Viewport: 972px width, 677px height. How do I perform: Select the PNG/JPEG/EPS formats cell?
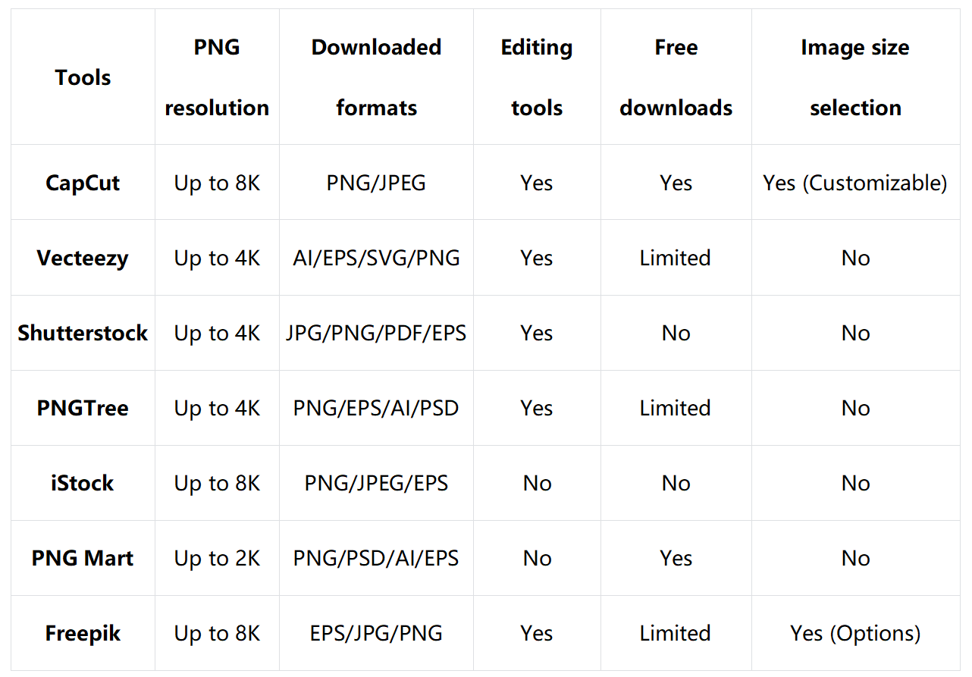tap(376, 483)
